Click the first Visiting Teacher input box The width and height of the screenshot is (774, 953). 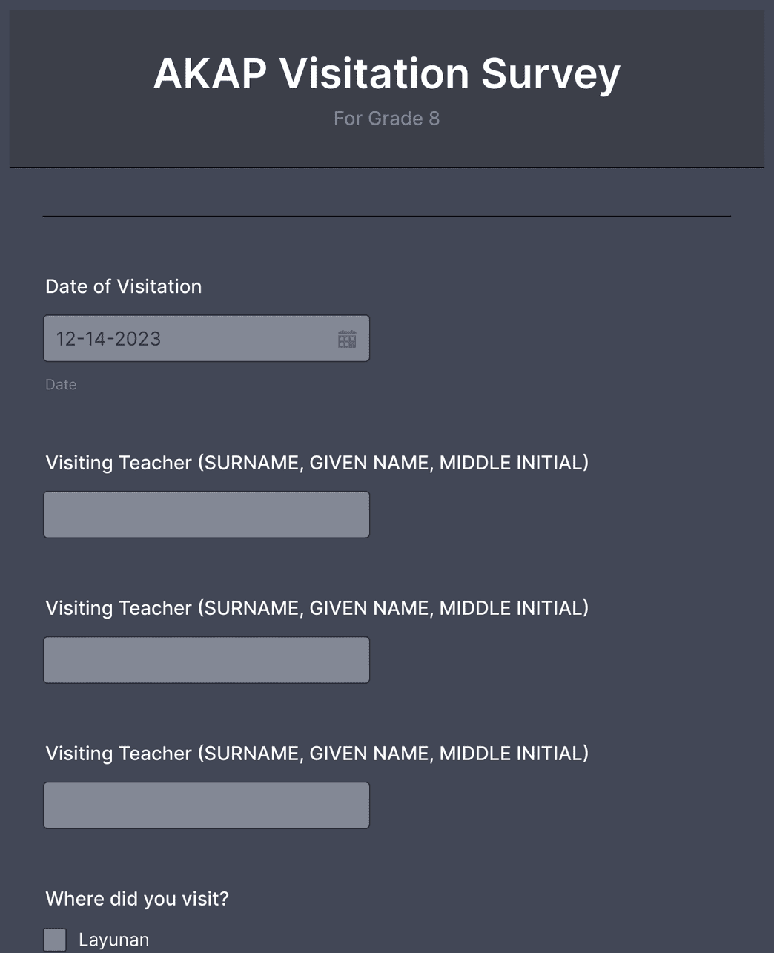coord(206,513)
